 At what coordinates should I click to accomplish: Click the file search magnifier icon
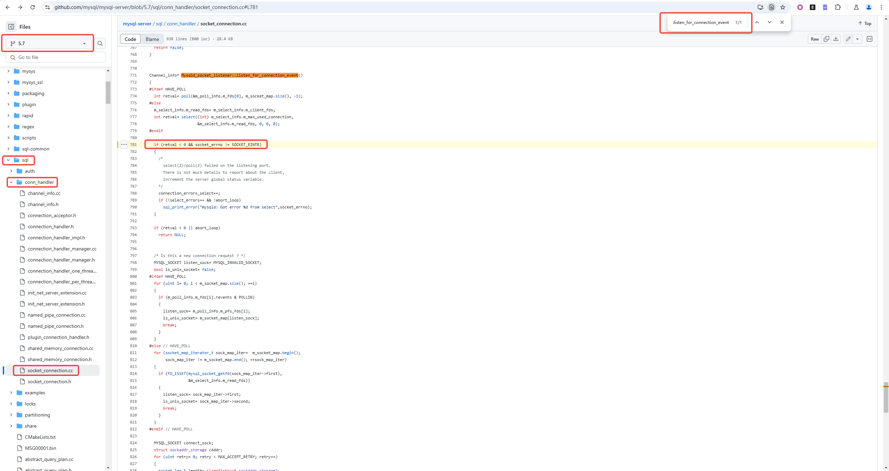click(100, 43)
